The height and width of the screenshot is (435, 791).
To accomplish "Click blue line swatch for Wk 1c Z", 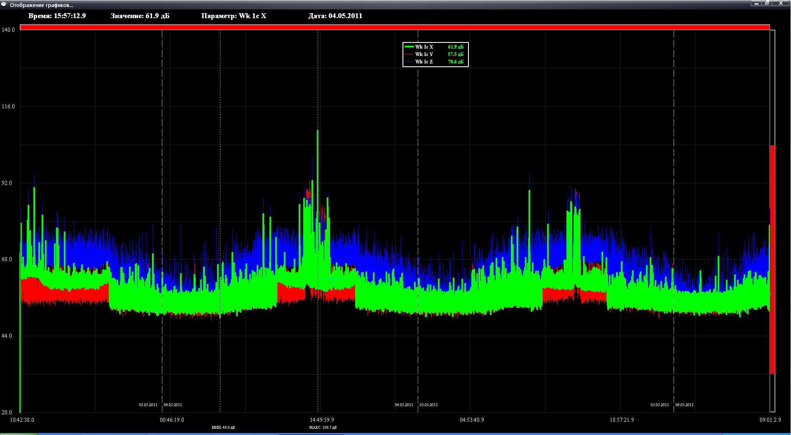I will pos(409,62).
